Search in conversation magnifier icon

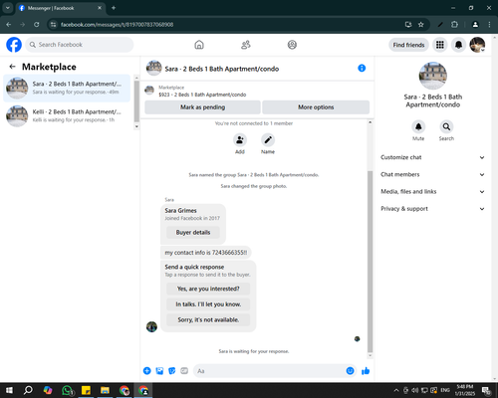point(446,126)
